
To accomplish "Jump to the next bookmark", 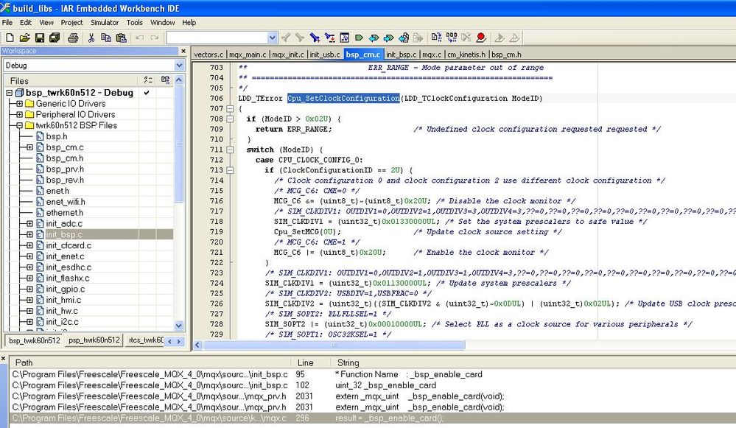I will [x=389, y=38].
